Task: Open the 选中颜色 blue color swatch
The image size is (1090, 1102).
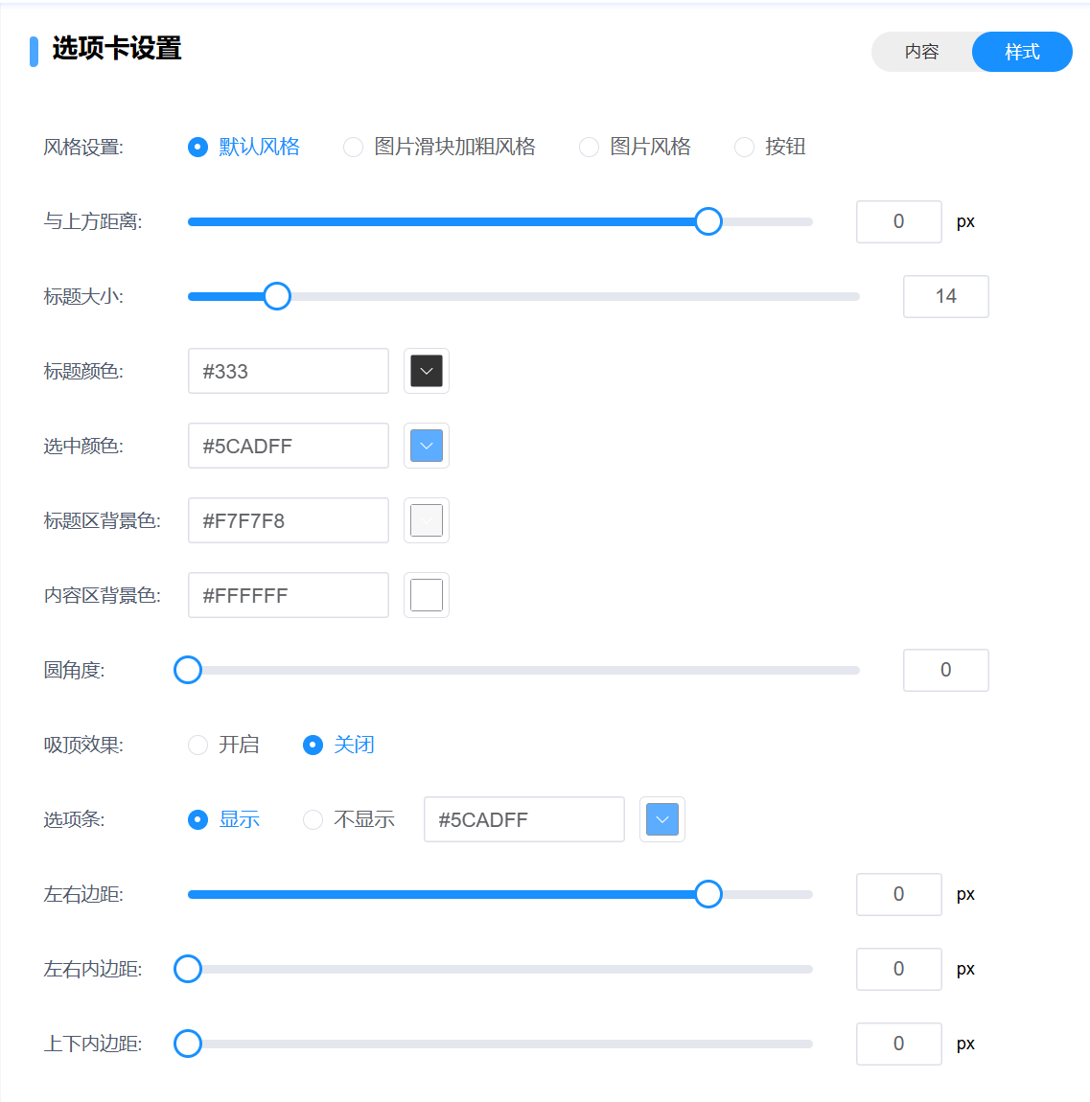Action: click(x=427, y=446)
